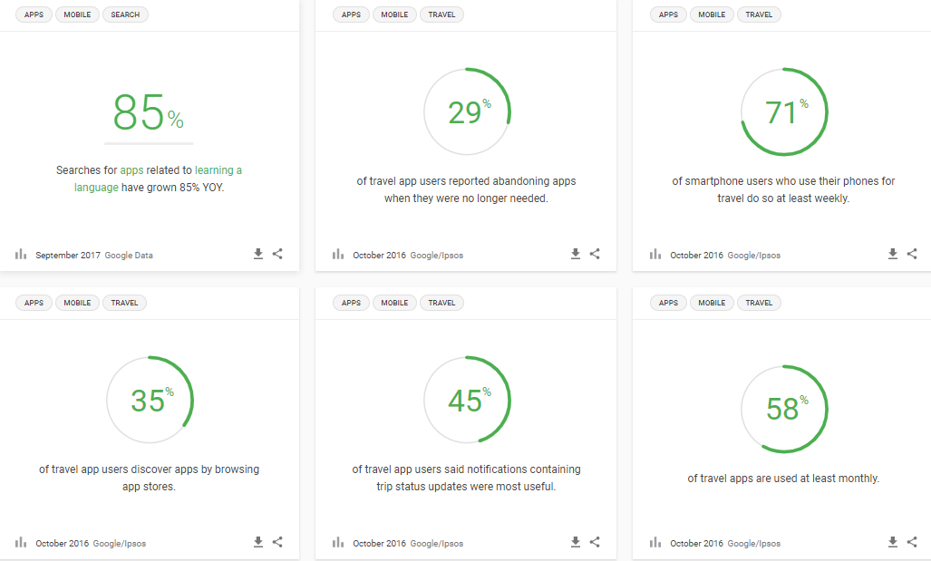Choose APPS tag on the 71% card
The width and height of the screenshot is (931, 561).
click(668, 15)
